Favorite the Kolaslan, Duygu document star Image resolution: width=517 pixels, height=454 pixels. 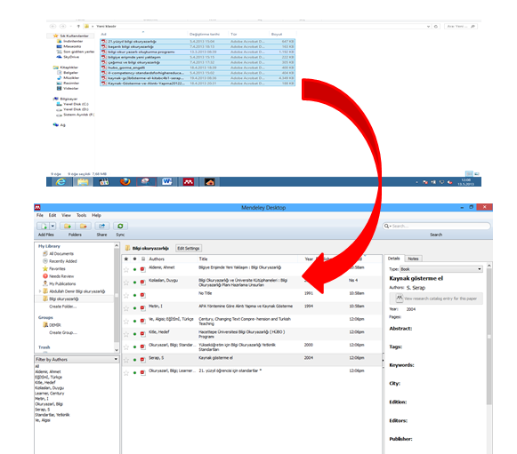126,283
